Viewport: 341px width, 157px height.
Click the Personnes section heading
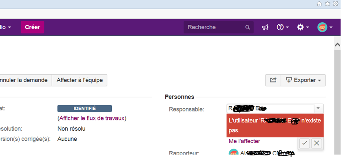179,97
